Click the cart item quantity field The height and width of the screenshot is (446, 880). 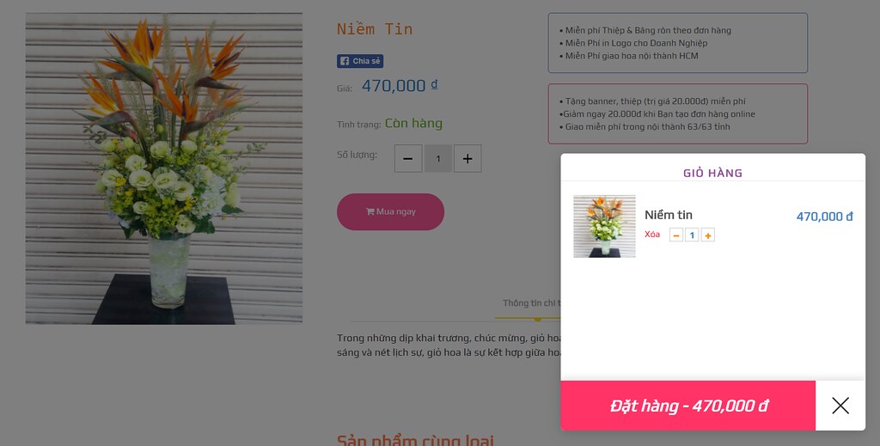[692, 235]
